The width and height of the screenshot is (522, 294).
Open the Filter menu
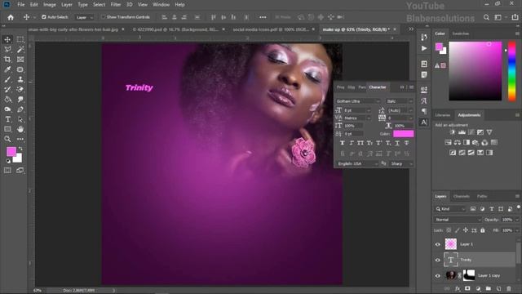[116, 5]
